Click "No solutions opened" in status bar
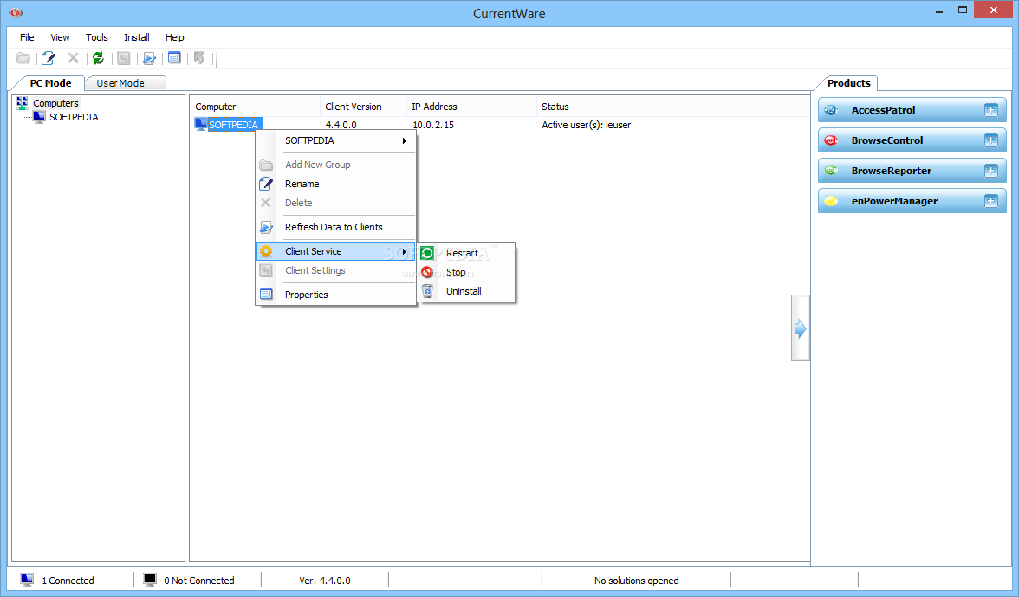Screen dimensions: 1019x597 click(636, 581)
